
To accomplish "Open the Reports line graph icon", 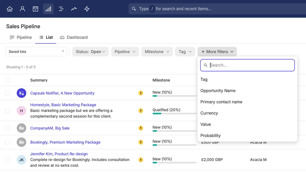I will coord(74,9).
